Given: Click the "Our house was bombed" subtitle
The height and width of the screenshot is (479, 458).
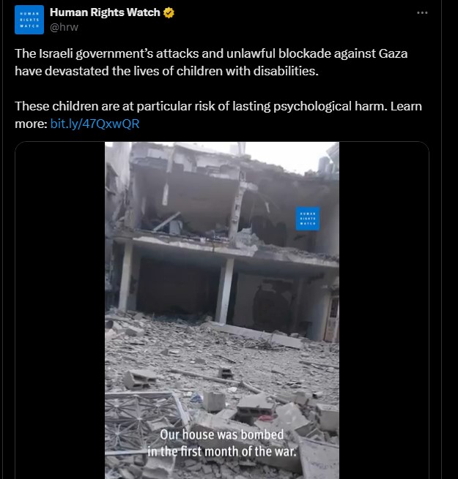Looking at the screenshot, I should point(222,434).
